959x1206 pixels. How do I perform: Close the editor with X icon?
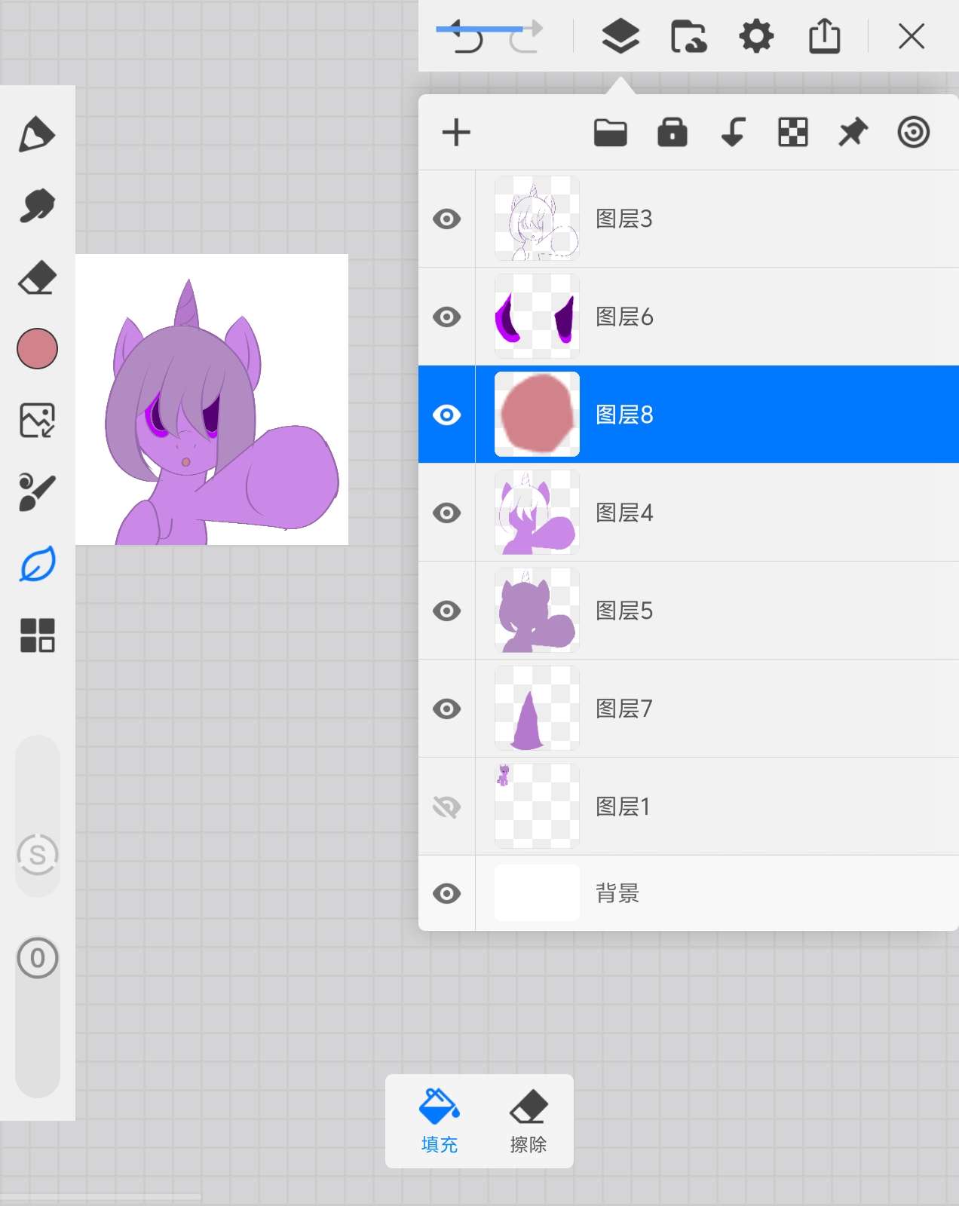coord(912,36)
